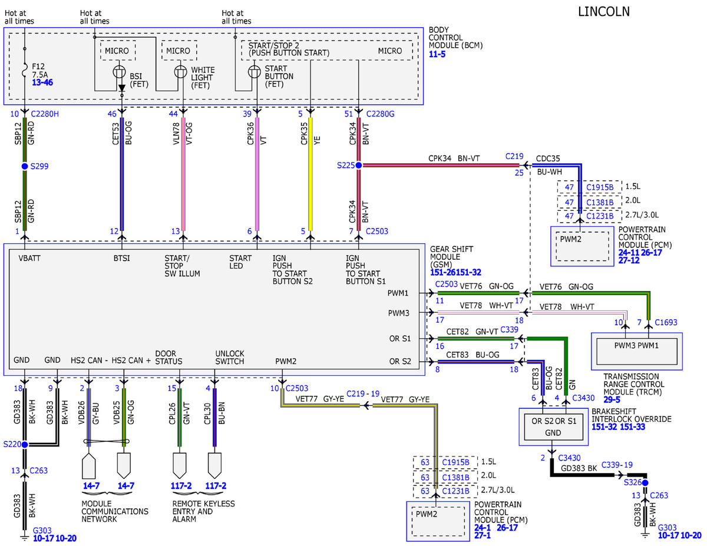The height and width of the screenshot is (546, 707).
Task: Click the CET82 GN-VT wire label
Action: coord(473,332)
